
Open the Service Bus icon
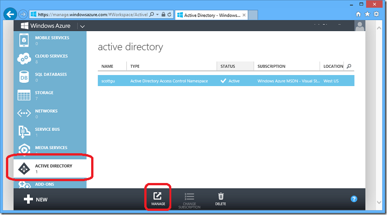click(24, 132)
